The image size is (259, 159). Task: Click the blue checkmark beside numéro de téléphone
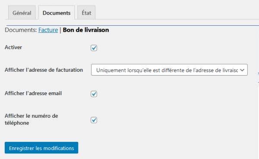point(94,120)
